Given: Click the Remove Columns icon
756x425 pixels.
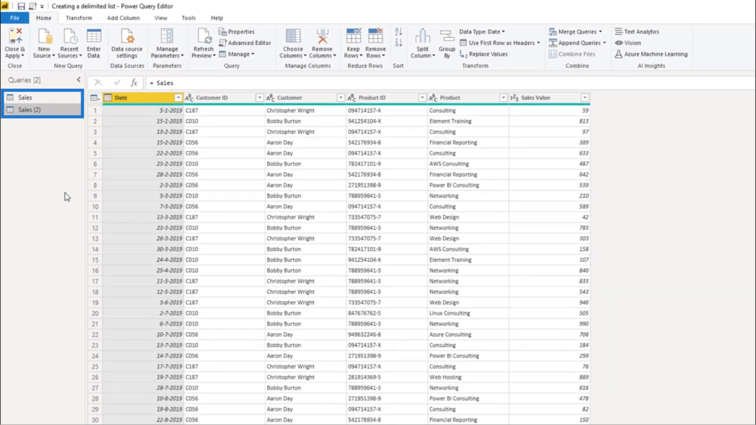Looking at the screenshot, I should coord(322,36).
